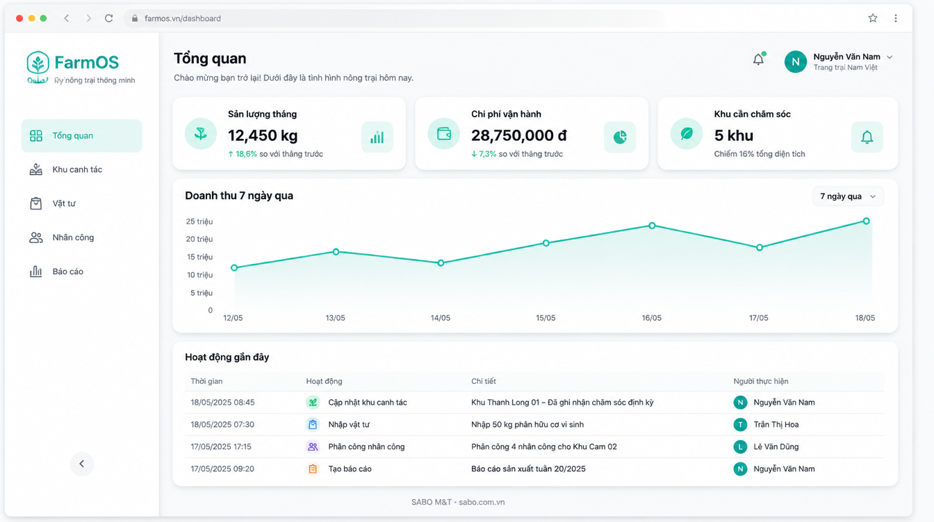Click the Vật tư shopping bag icon

click(x=36, y=203)
